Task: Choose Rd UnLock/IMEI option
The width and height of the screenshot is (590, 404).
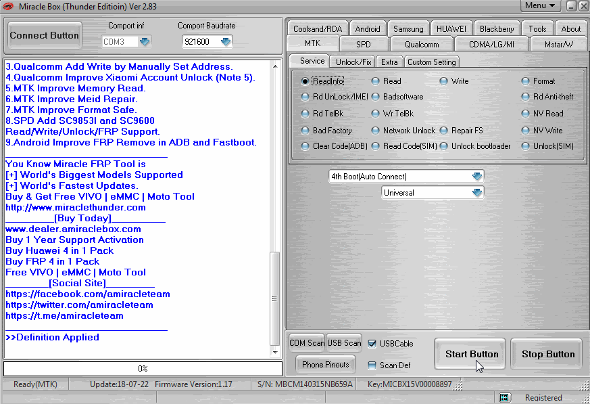Action: click(305, 97)
